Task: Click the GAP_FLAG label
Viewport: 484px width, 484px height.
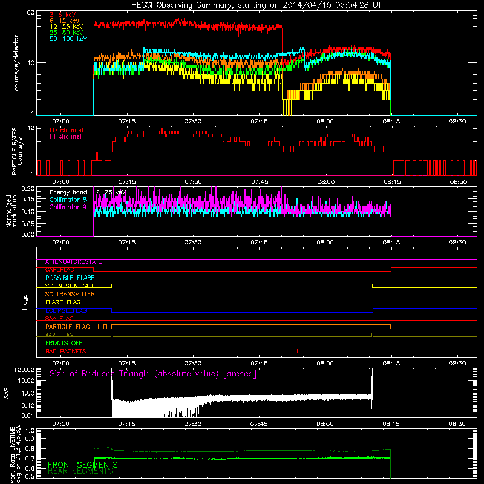Action: click(59, 270)
